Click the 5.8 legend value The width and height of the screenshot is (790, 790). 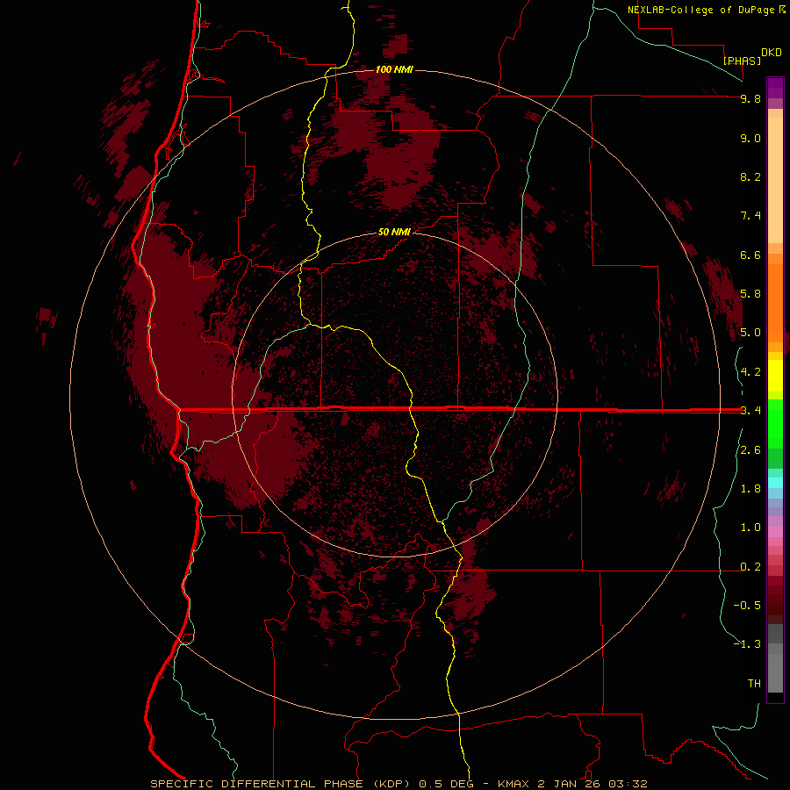pos(750,294)
